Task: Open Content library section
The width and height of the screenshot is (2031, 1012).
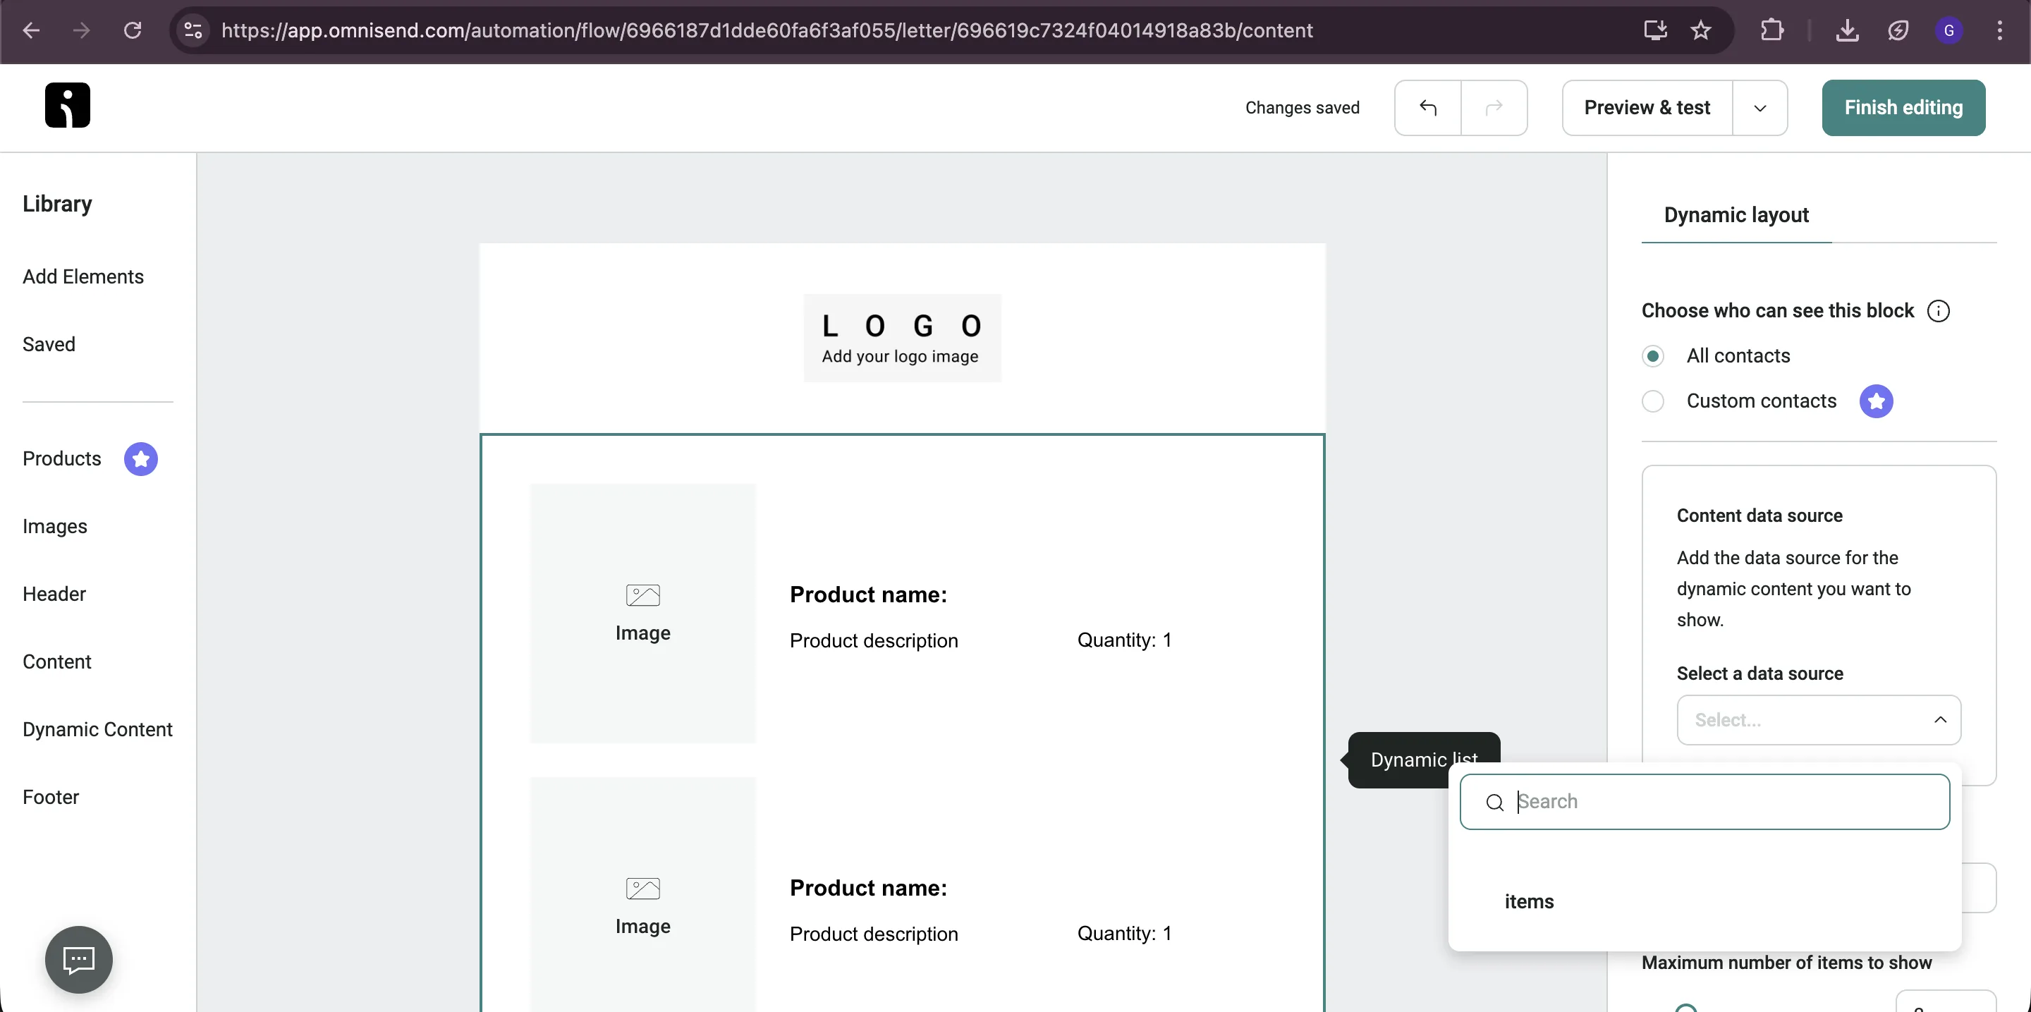Action: pyautogui.click(x=56, y=662)
